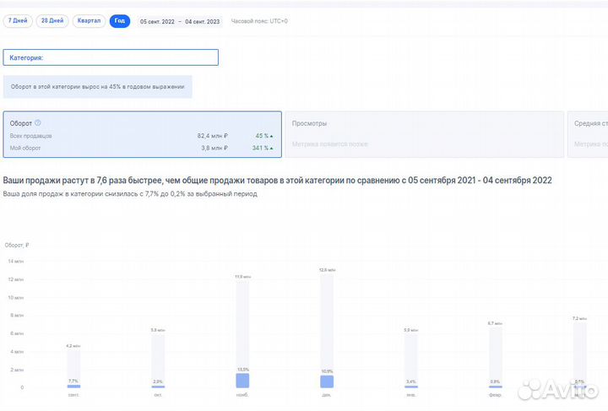608x411 pixels.
Task: Click the green up arrow beside 45 %
Action: coord(272,135)
